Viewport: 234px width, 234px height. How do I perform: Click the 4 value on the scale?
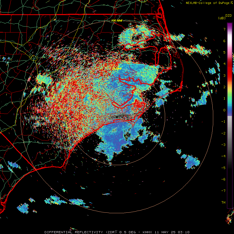(x=224, y=64)
